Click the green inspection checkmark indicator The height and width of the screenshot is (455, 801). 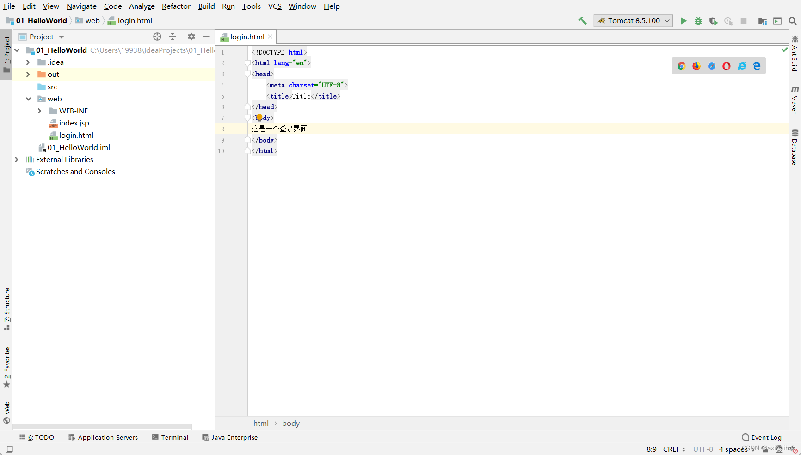pyautogui.click(x=784, y=50)
